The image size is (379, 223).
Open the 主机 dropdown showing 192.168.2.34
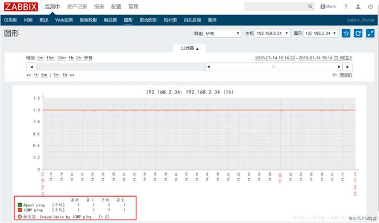[272, 33]
